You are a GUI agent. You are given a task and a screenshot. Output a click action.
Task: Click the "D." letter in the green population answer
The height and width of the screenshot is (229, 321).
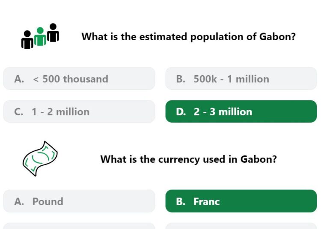click(x=181, y=112)
